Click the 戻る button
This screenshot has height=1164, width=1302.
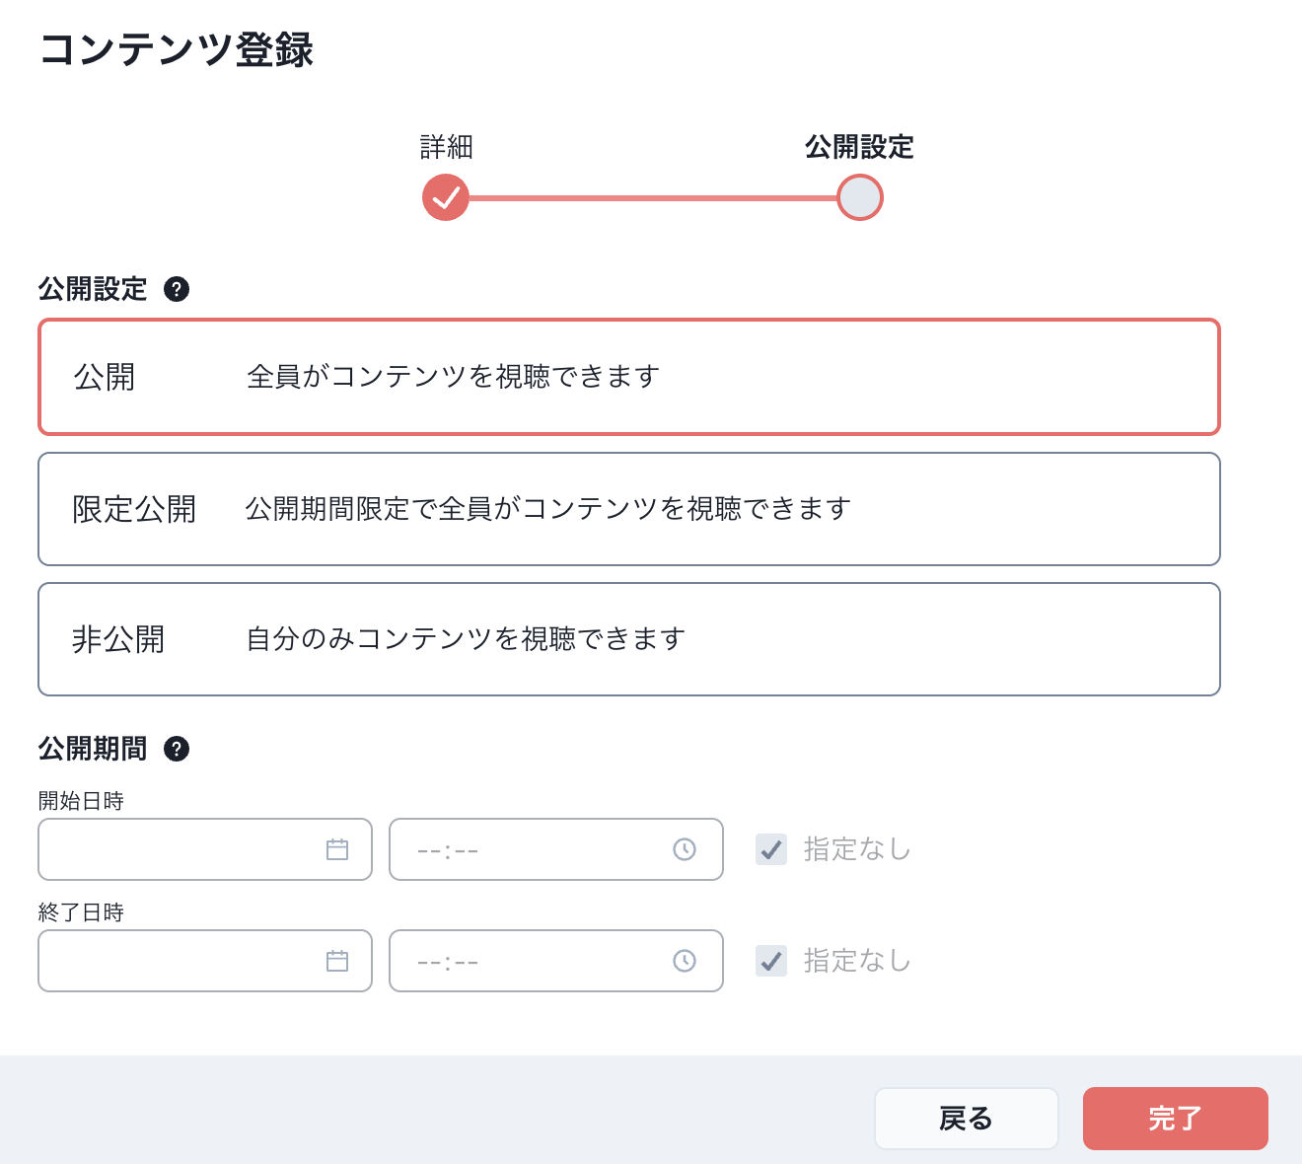click(x=967, y=1119)
